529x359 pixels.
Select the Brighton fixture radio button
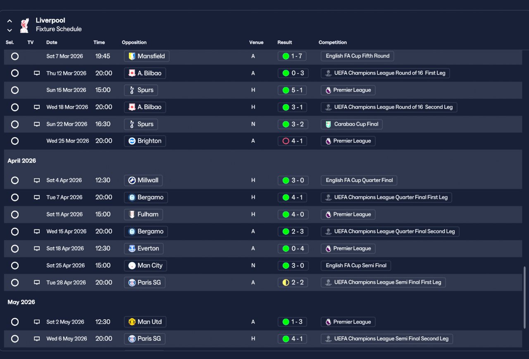pos(15,141)
